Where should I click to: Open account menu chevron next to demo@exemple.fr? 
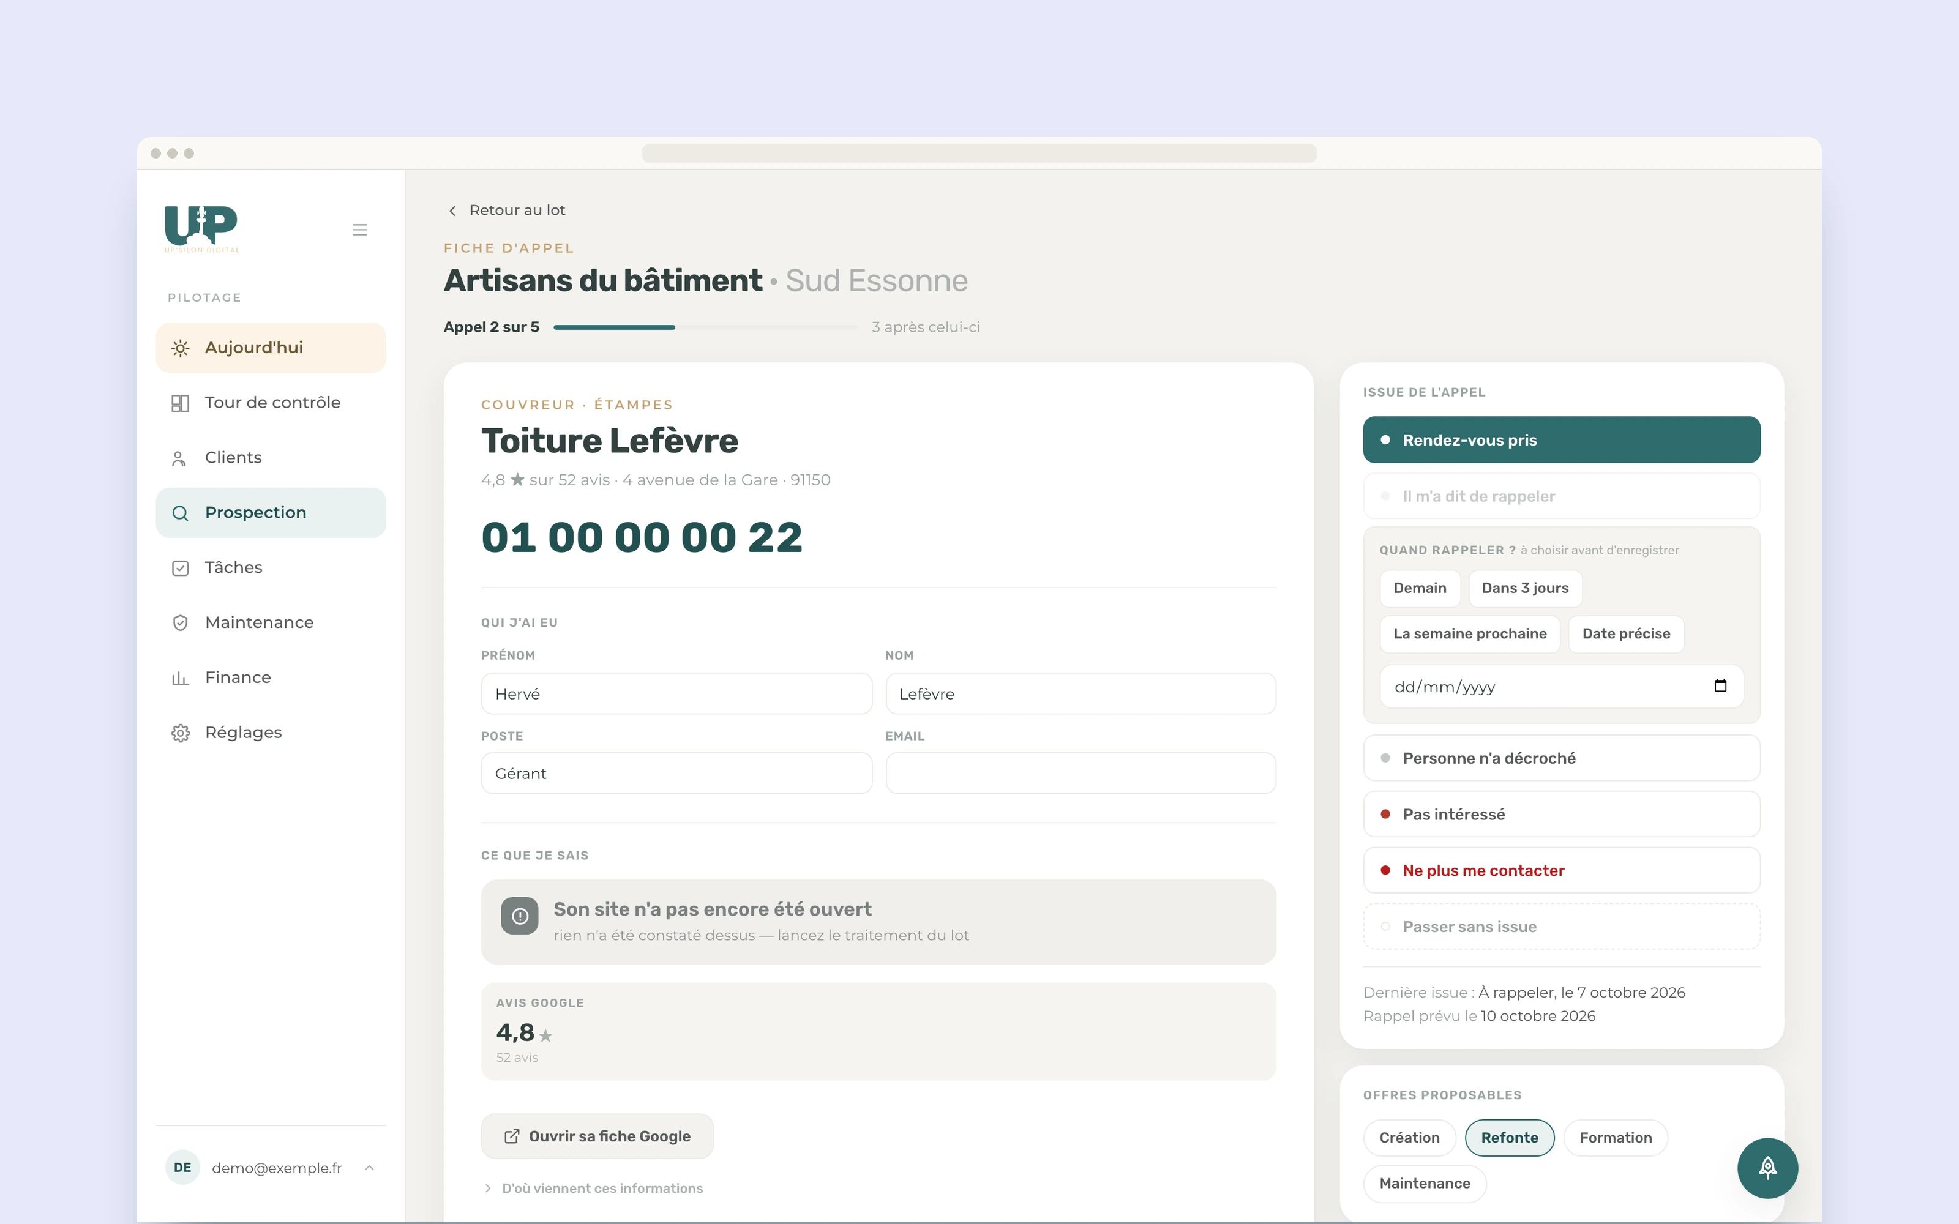[369, 1167]
